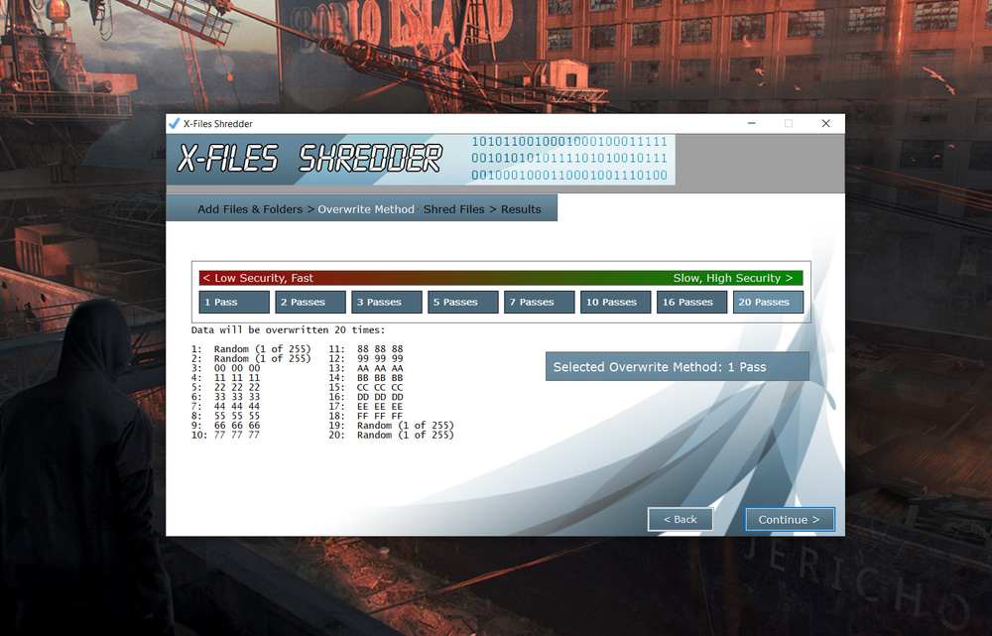Click the Continue button
This screenshot has height=636, width=992.
[790, 520]
